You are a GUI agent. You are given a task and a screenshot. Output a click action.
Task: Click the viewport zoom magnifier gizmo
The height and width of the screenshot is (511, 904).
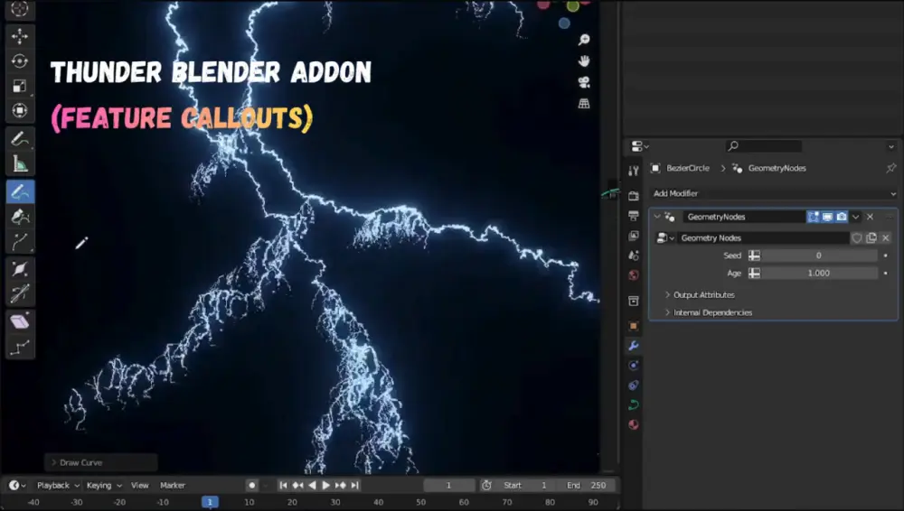584,39
